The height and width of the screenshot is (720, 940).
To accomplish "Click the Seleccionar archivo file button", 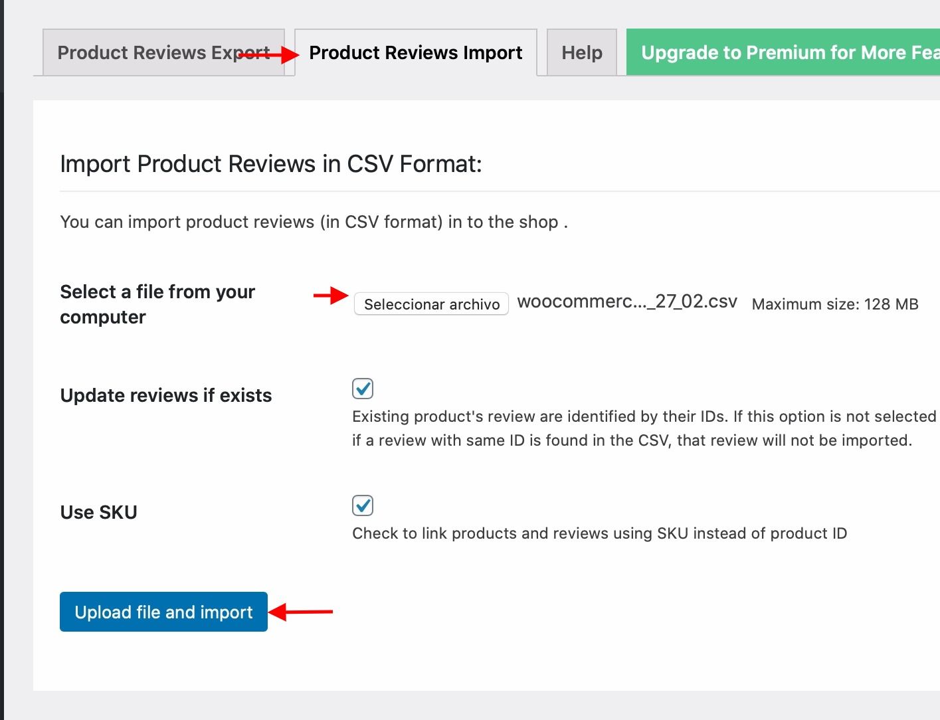I will click(431, 304).
